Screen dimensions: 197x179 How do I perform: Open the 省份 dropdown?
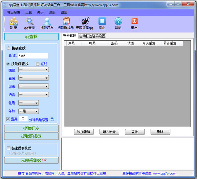[33, 78]
